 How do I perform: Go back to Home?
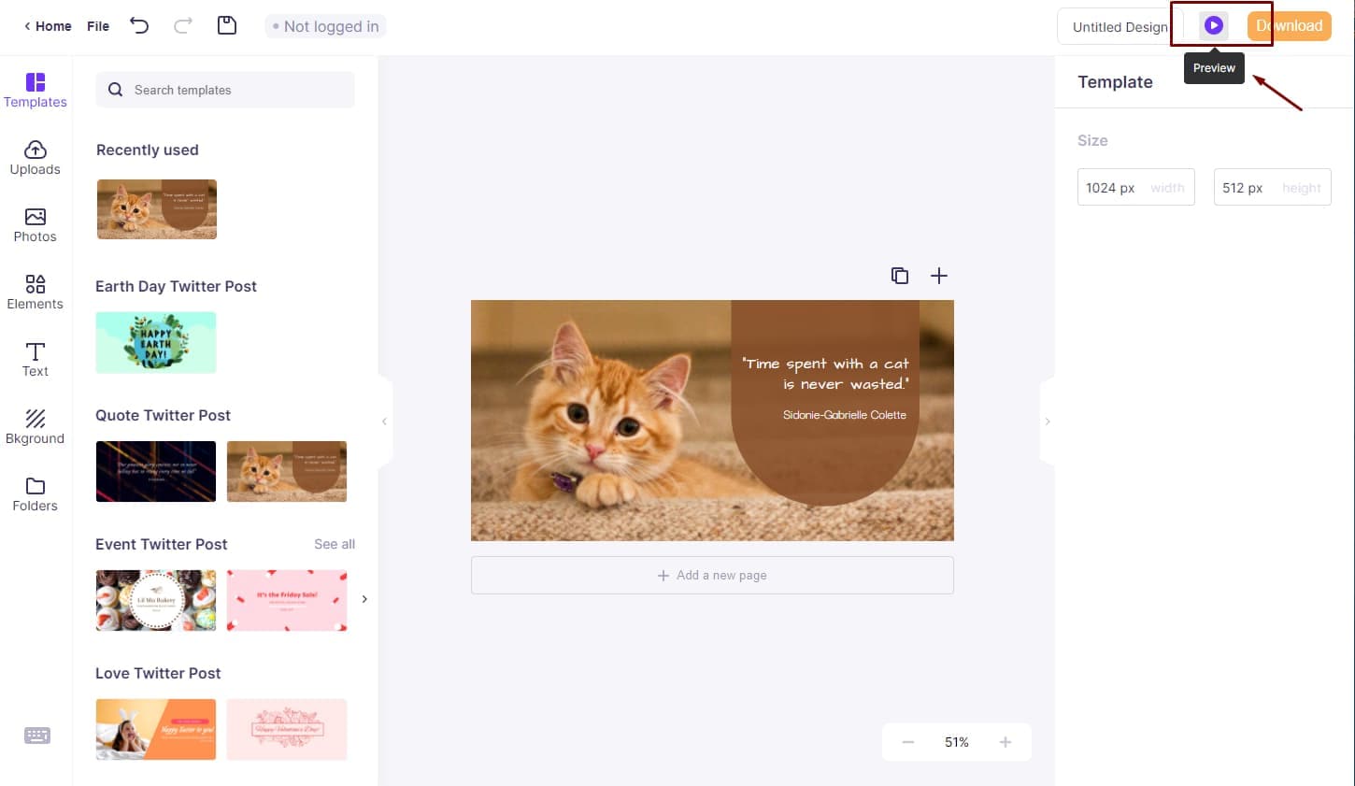48,26
